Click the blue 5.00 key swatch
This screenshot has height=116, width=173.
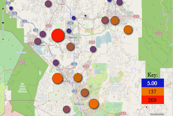(153, 83)
